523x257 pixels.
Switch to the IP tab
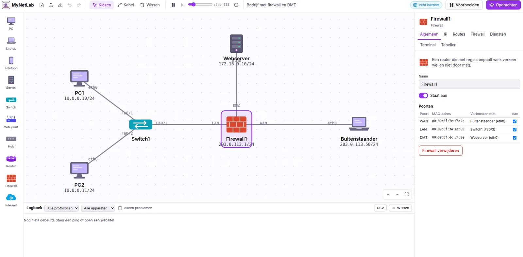click(x=446, y=34)
